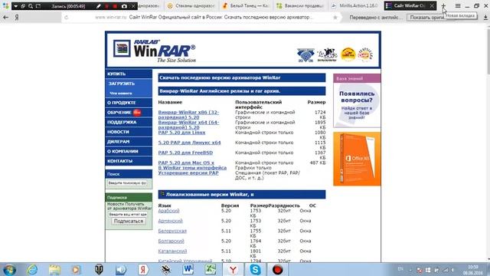Open the 'РАР 5.20 для Linux' link
Image resolution: width=490 pixels, height=276 pixels.
click(x=181, y=133)
